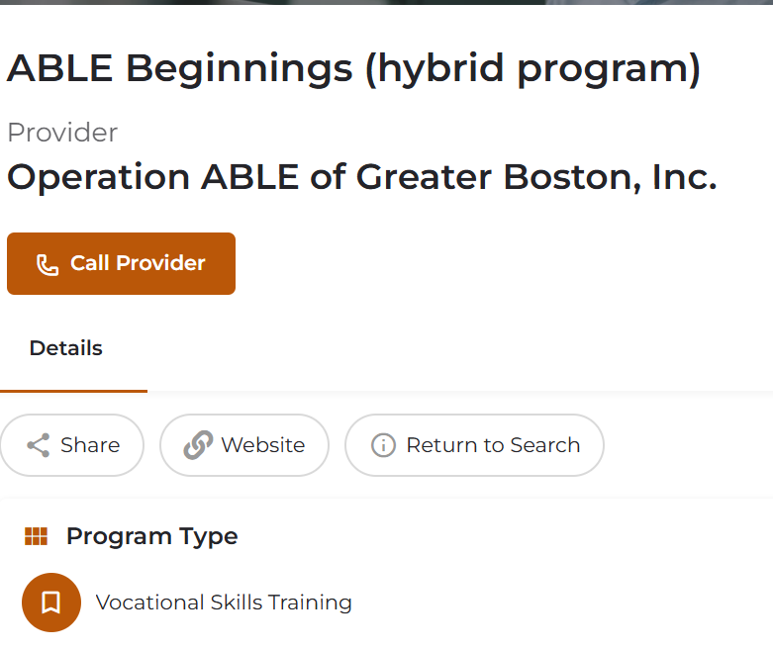Image resolution: width=773 pixels, height=650 pixels.
Task: Click the header image strip at the top
Action: pyautogui.click(x=386, y=2)
